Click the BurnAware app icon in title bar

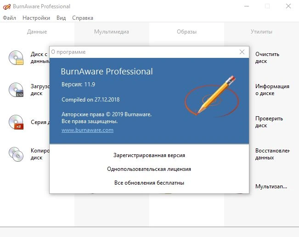[7, 7]
